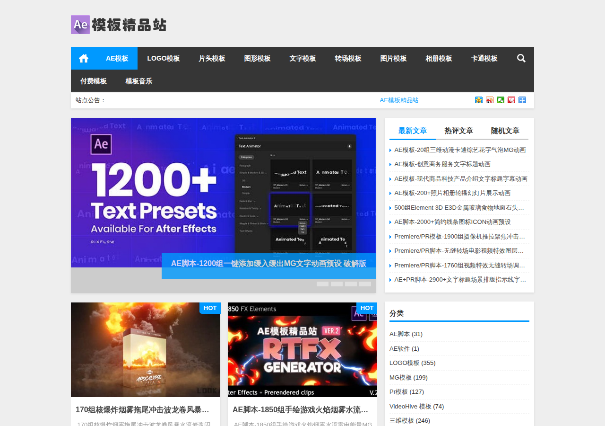Screen dimensions: 605x426
Task: Select the first carousel pagination indicator
Action: [322, 284]
